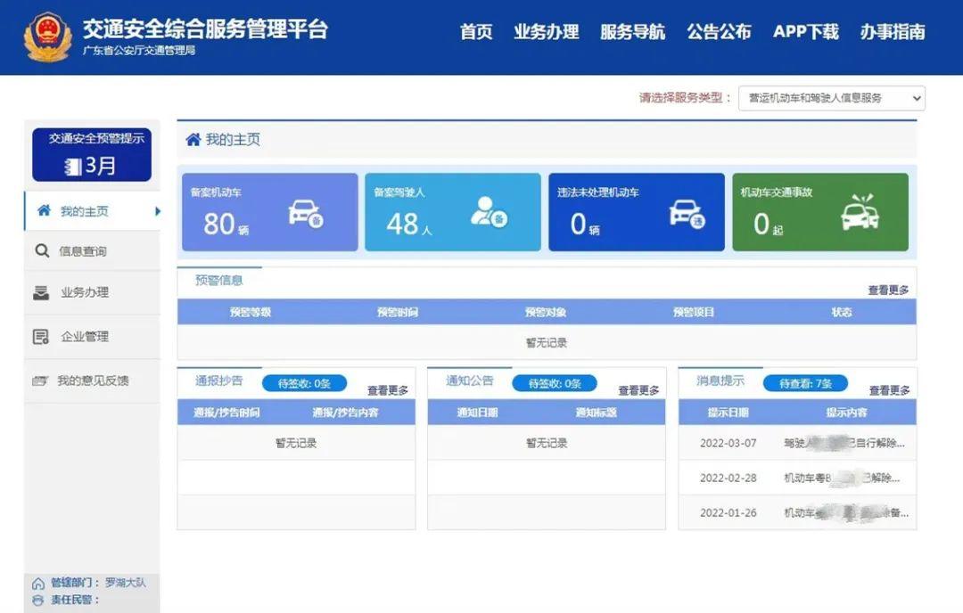Switch to the 预警信息 tab
This screenshot has height=613, width=963.
218,280
